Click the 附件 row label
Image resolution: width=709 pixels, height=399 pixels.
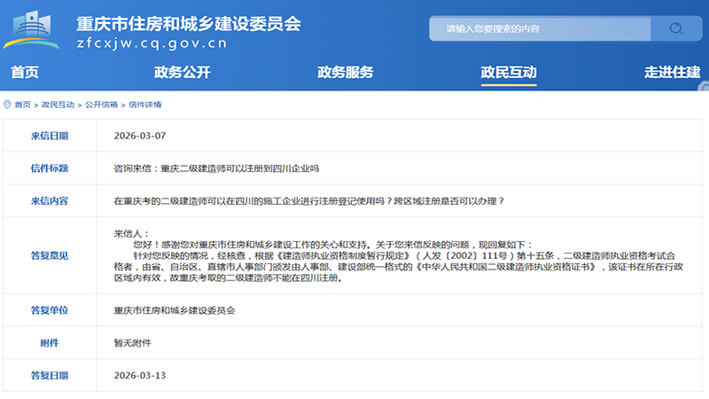[x=50, y=343]
